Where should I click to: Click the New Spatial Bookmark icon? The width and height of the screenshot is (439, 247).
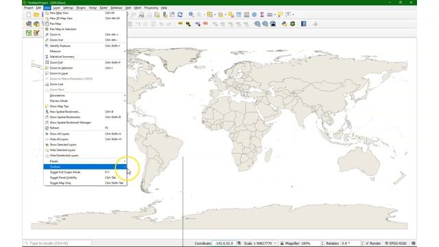[165, 14]
